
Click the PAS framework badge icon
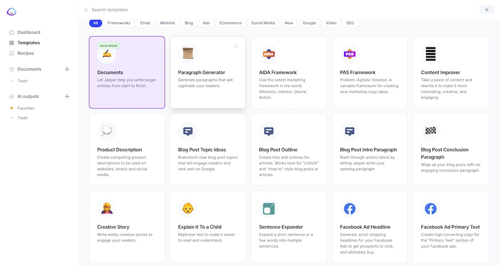click(349, 54)
